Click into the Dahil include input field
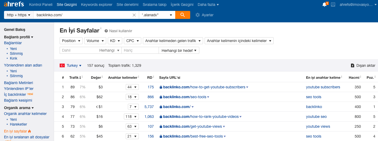 [79, 50]
